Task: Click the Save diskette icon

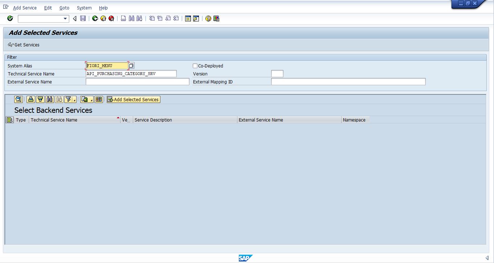Action: click(x=83, y=19)
